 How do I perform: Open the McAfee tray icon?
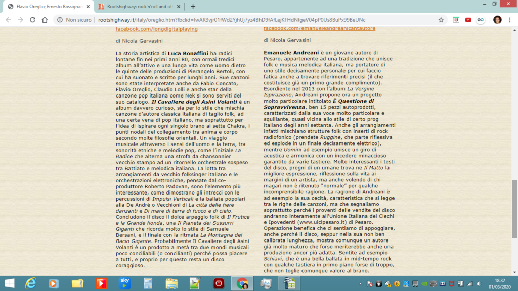(452, 284)
